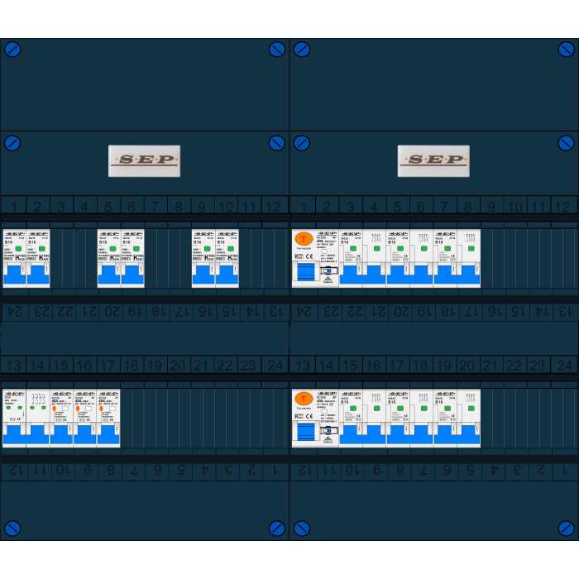The width and height of the screenshot is (579, 579).
Task: Toggle the 40A RCD lever in left panel slot 17
Action: (108, 434)
